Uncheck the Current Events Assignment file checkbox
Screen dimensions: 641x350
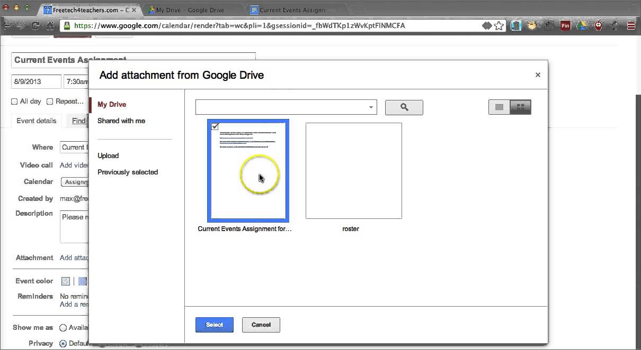(215, 126)
